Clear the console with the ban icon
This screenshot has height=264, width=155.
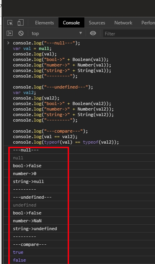[x=21, y=33]
